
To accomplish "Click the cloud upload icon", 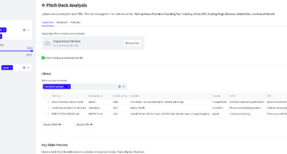I will click(x=48, y=43).
